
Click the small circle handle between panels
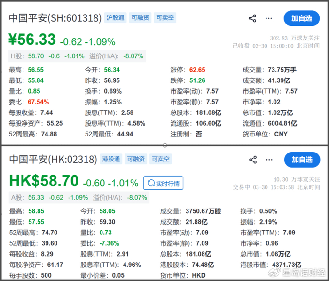click(164, 145)
